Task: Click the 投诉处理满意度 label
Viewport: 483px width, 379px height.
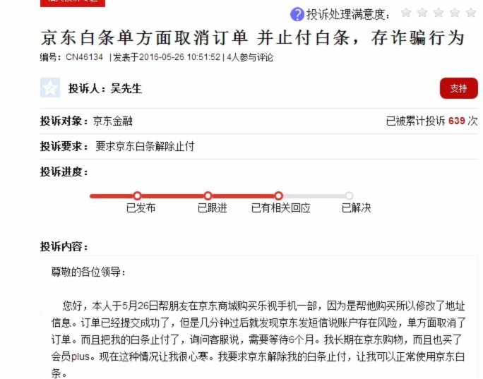Action: [x=348, y=15]
